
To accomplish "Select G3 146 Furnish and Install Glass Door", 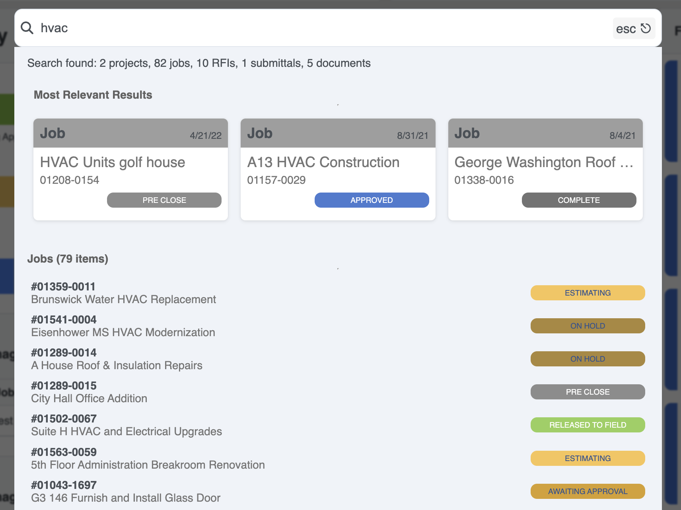I will (126, 498).
